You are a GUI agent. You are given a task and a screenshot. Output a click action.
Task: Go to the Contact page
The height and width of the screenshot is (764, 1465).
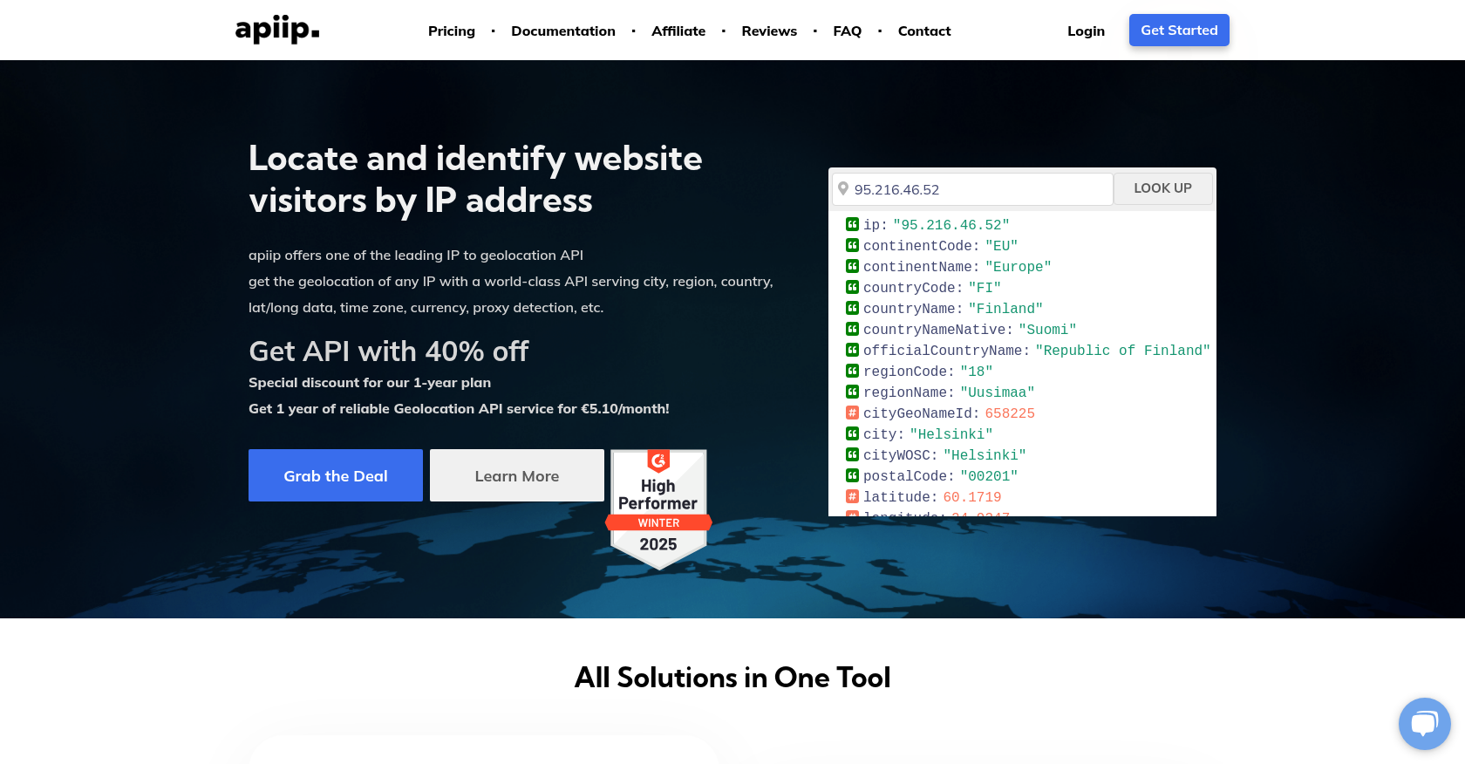click(924, 31)
